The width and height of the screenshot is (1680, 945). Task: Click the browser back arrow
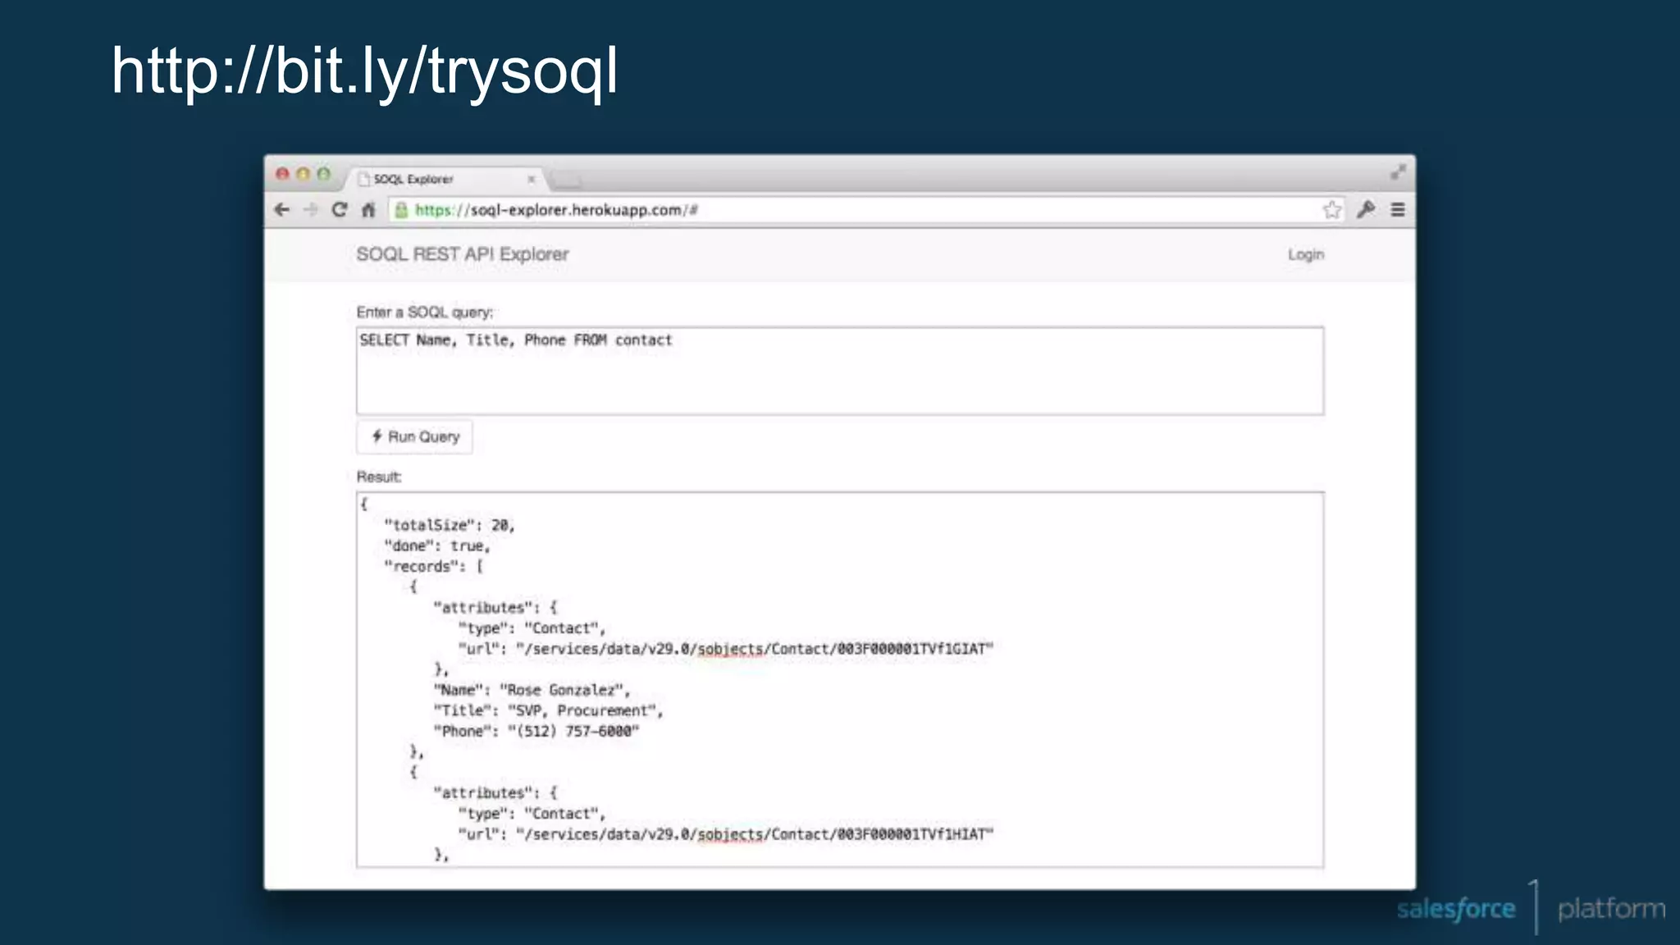[x=281, y=210]
